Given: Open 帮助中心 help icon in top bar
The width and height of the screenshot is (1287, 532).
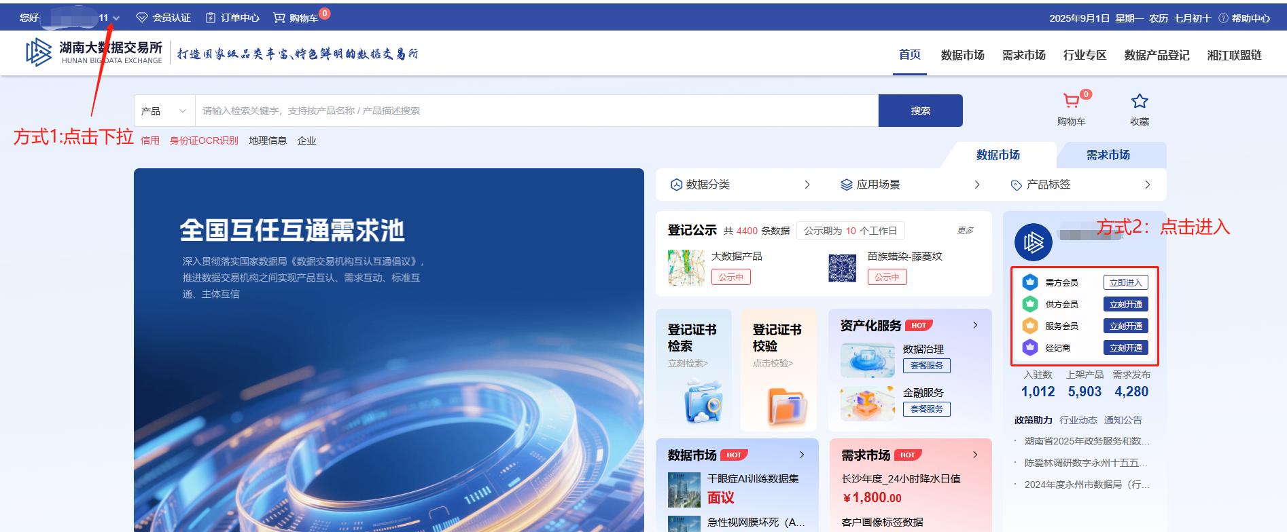Looking at the screenshot, I should [x=1222, y=18].
